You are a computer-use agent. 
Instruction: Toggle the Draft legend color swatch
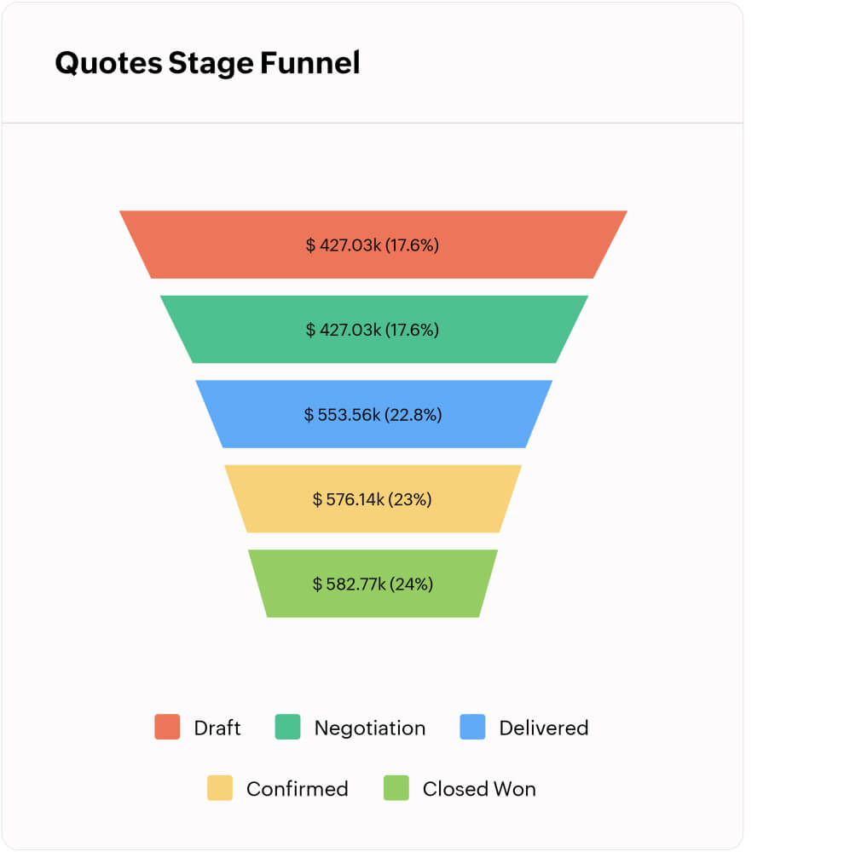pos(167,727)
